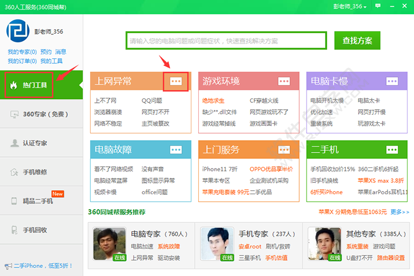Screen dimensions: 414x276
Task: Select 主页被篡改 problem entry
Action: click(155, 123)
